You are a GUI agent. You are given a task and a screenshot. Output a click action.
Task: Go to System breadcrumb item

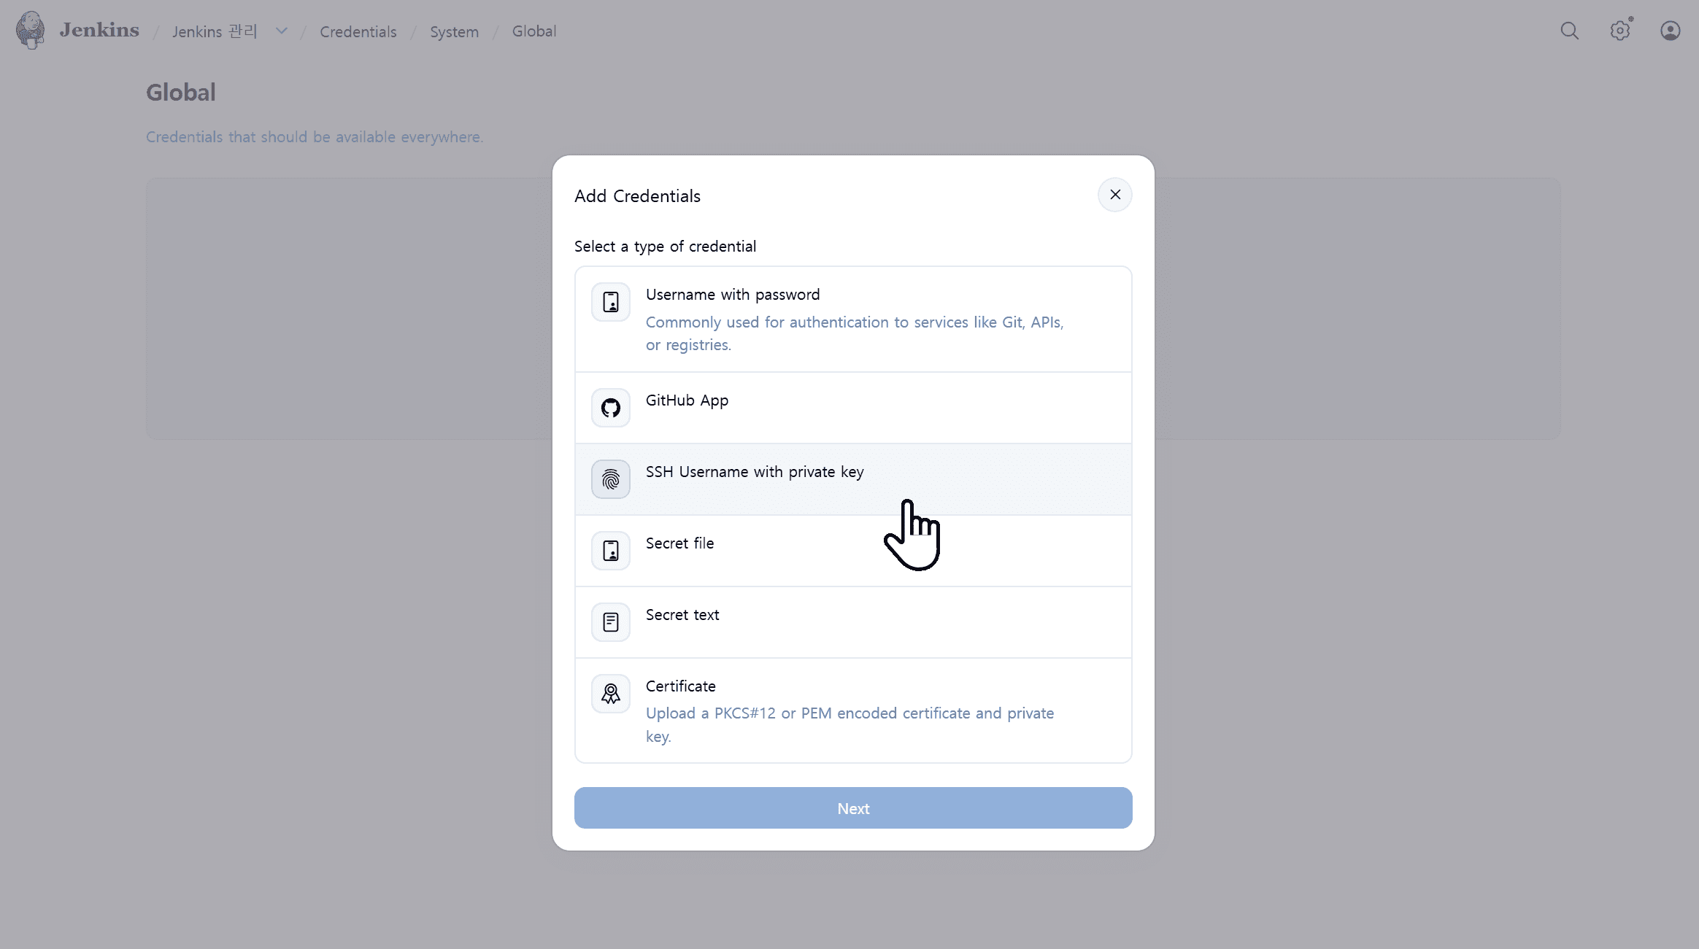coord(454,31)
